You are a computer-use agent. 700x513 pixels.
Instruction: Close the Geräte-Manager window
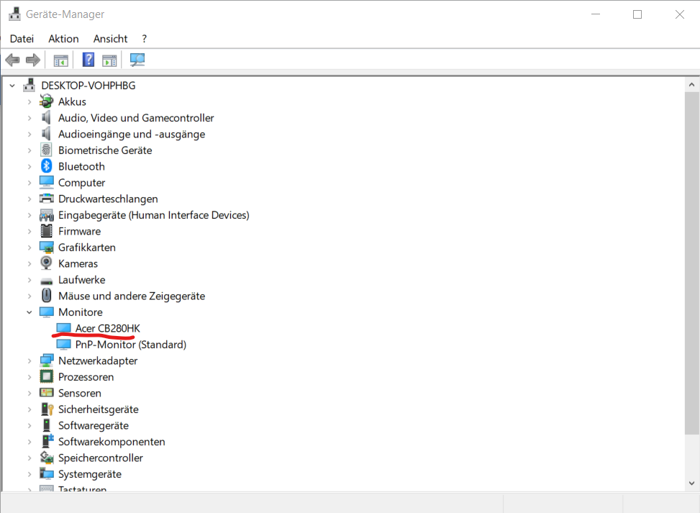[679, 14]
